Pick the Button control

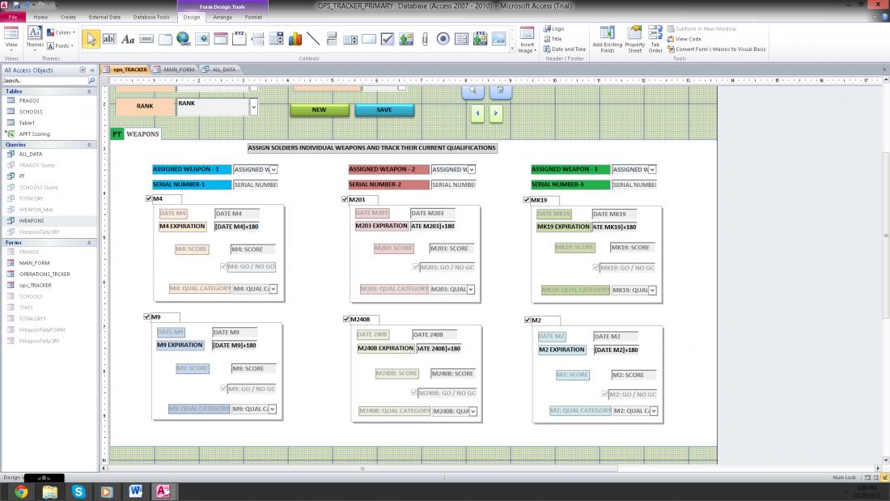(146, 39)
